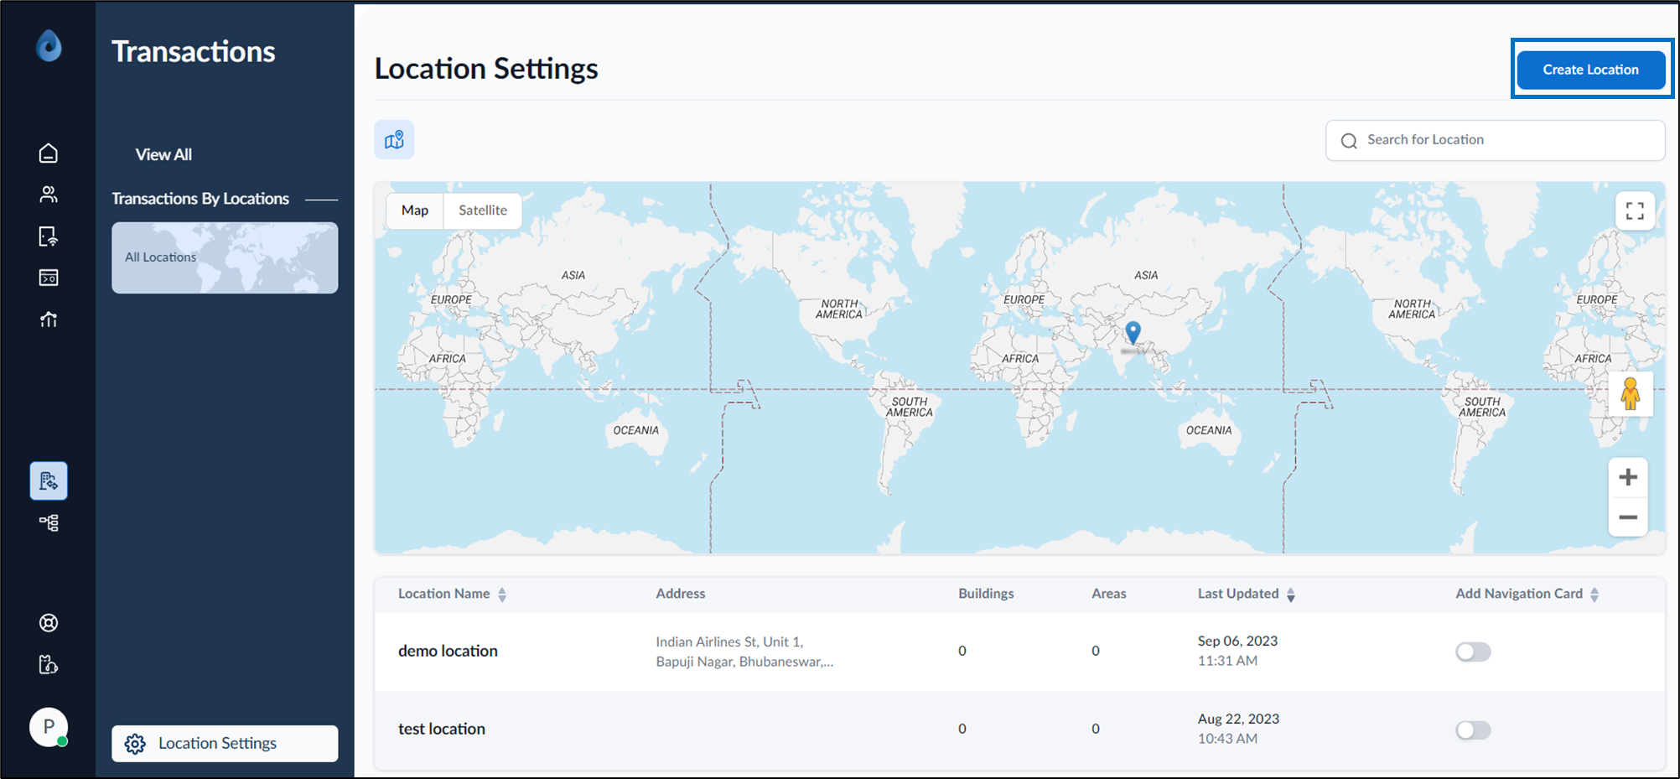Viewport: 1680px width, 779px height.
Task: Open the clipboard report icon in sidebar
Action: click(49, 664)
